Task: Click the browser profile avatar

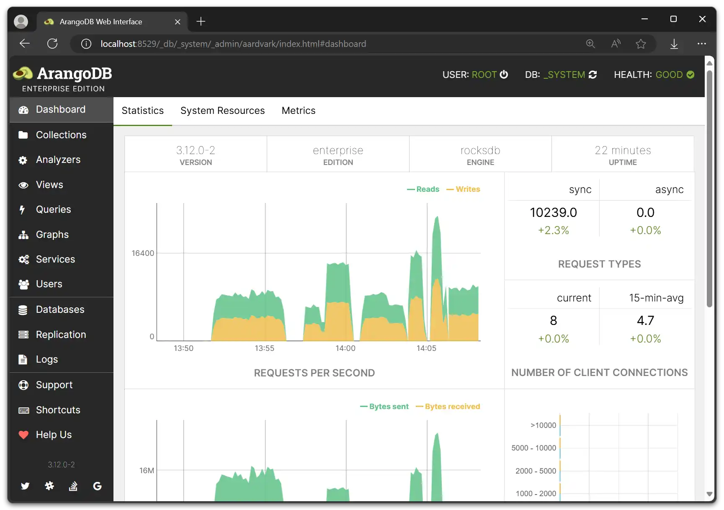Action: [x=21, y=21]
